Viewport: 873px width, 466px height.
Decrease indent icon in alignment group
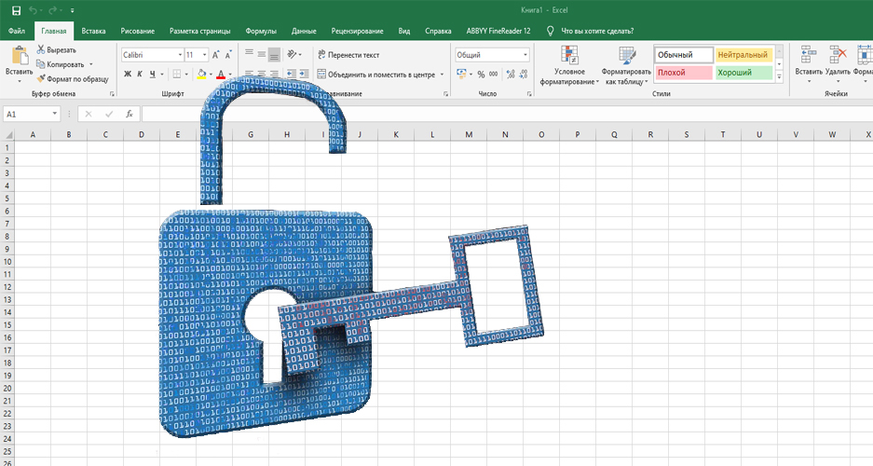click(x=292, y=74)
